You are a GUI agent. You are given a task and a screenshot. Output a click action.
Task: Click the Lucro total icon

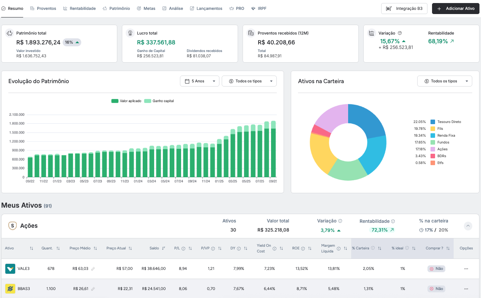(x=130, y=33)
